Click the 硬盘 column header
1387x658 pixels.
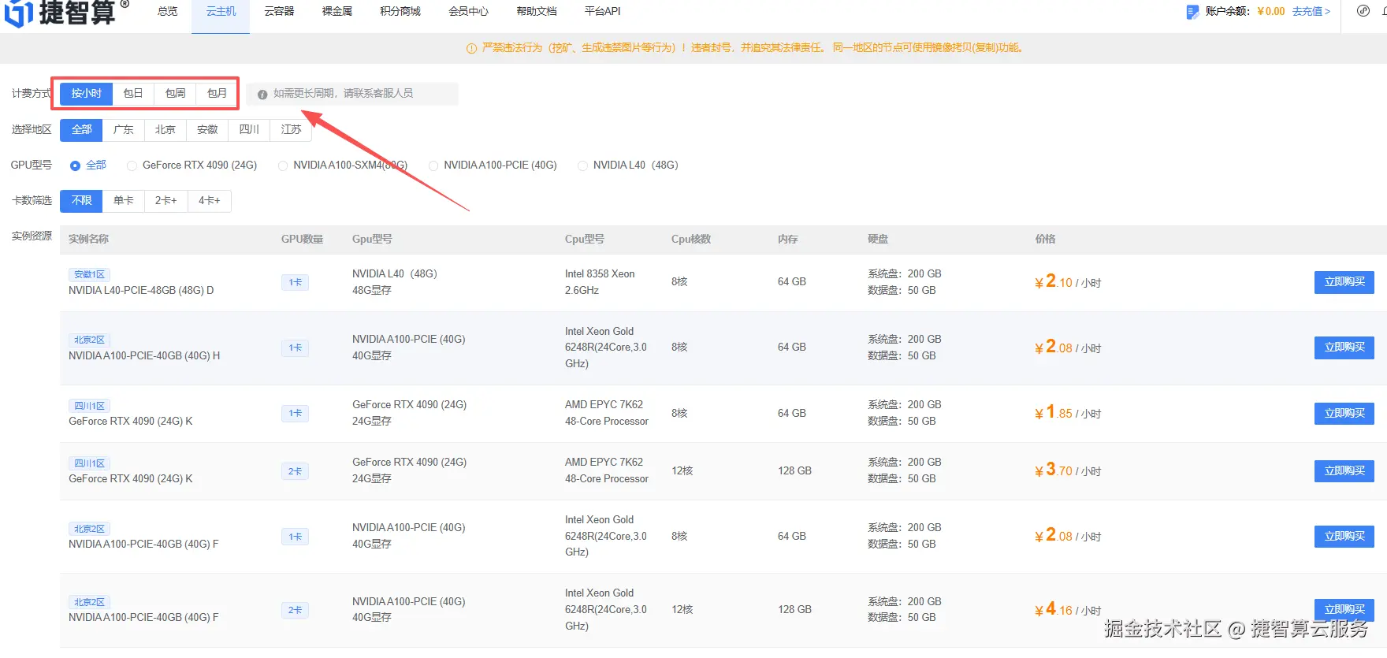[x=878, y=240]
